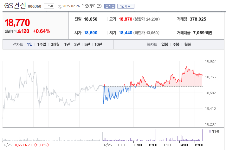Switch to 일봉 daily candle chart
The width and height of the screenshot is (226, 150).
[x=165, y=44]
